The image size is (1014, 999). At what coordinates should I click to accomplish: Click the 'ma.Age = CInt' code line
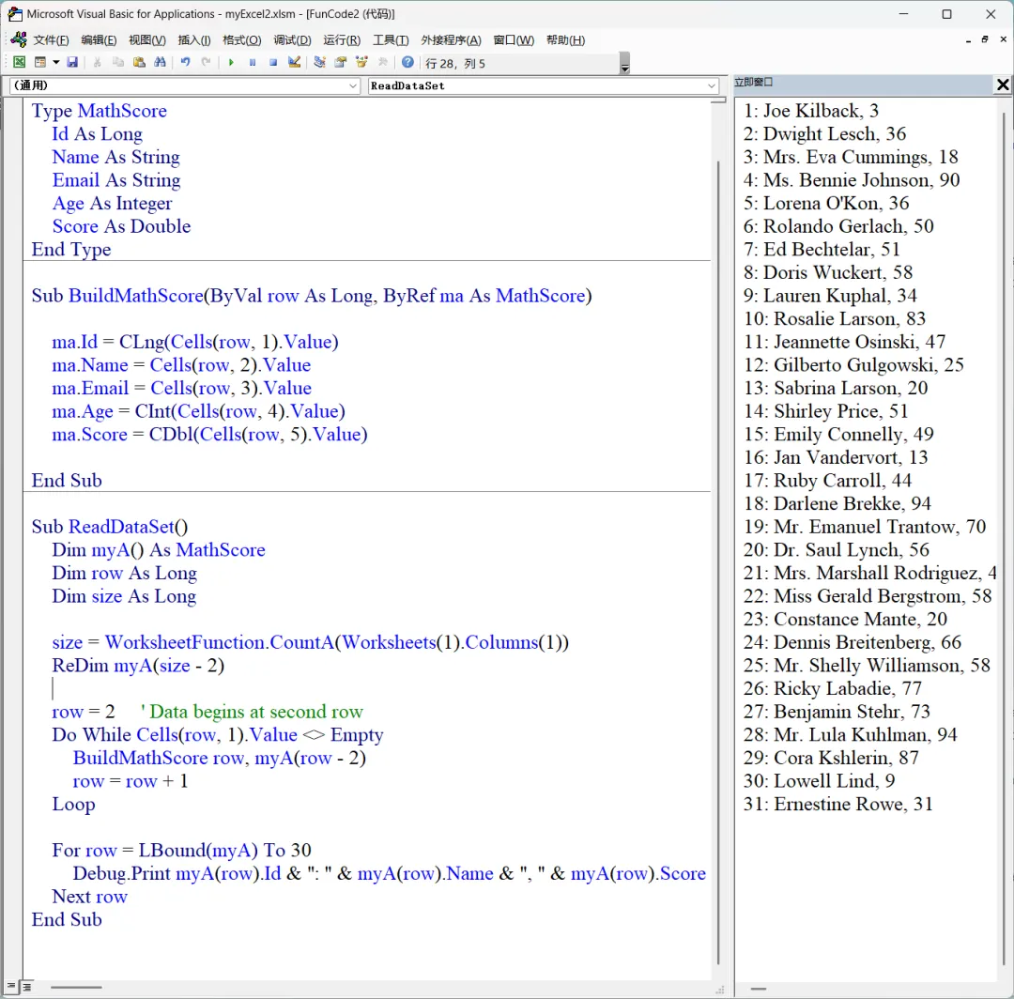coord(198,411)
